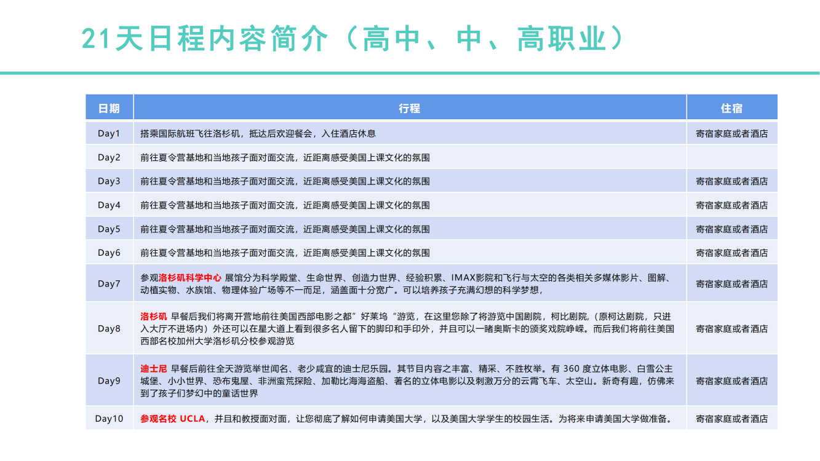Select the Day4 date cell

coord(109,205)
